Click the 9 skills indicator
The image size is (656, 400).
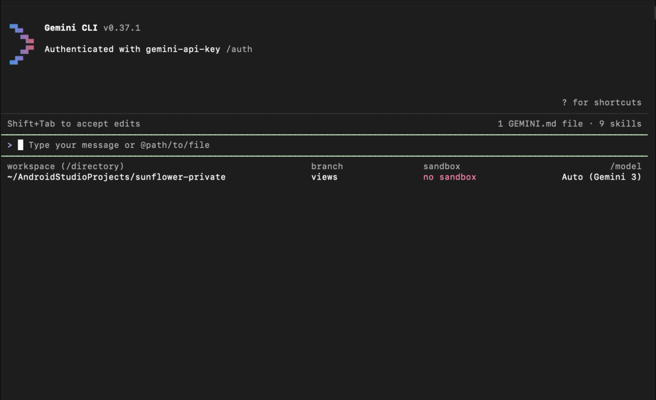tap(620, 123)
